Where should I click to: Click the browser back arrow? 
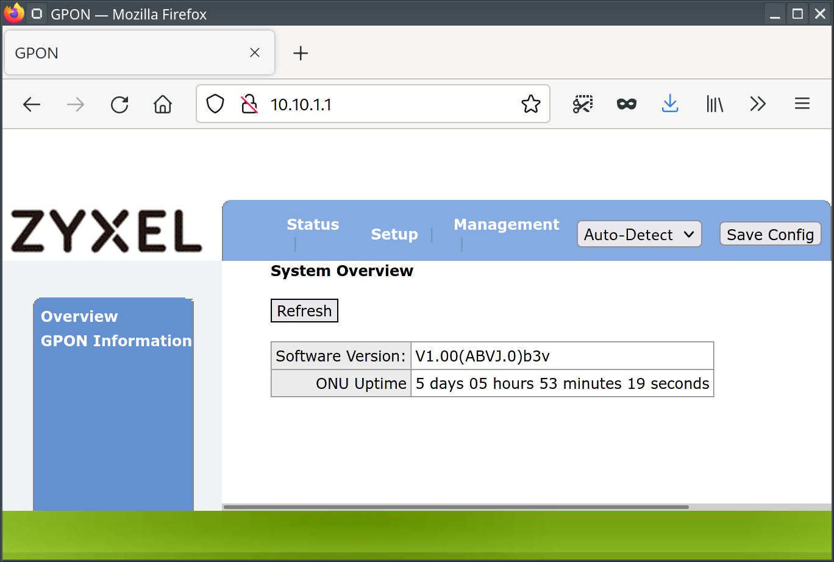32,105
